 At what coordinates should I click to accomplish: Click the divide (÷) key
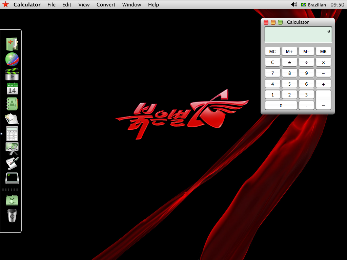pyautogui.click(x=306, y=62)
